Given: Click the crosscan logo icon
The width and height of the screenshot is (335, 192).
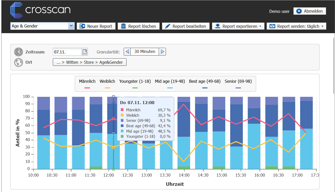Looking at the screenshot, I should click(x=16, y=10).
